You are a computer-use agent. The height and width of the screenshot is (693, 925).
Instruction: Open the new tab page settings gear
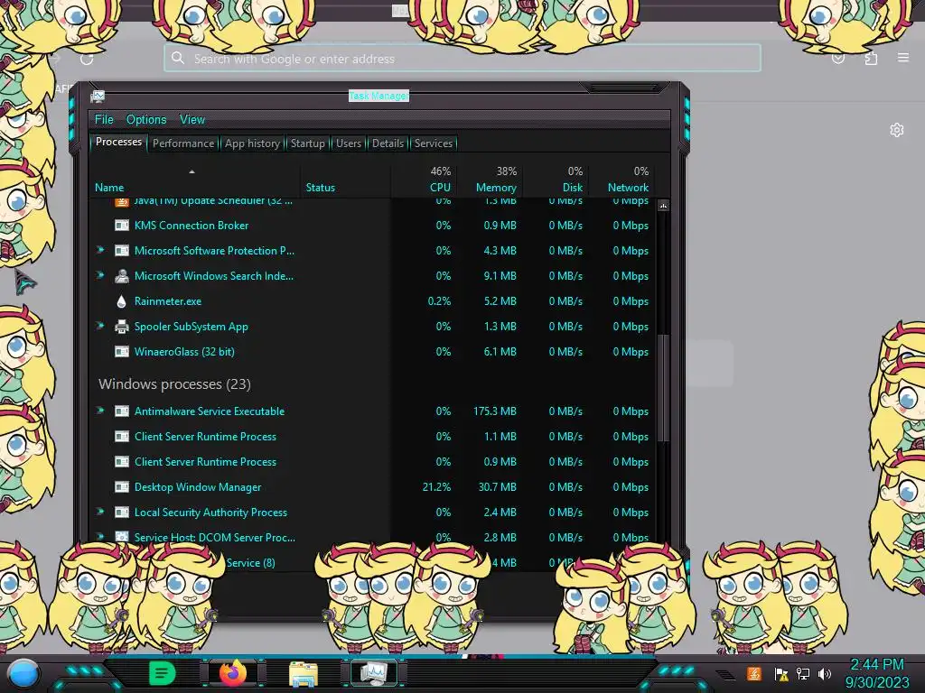click(x=897, y=130)
